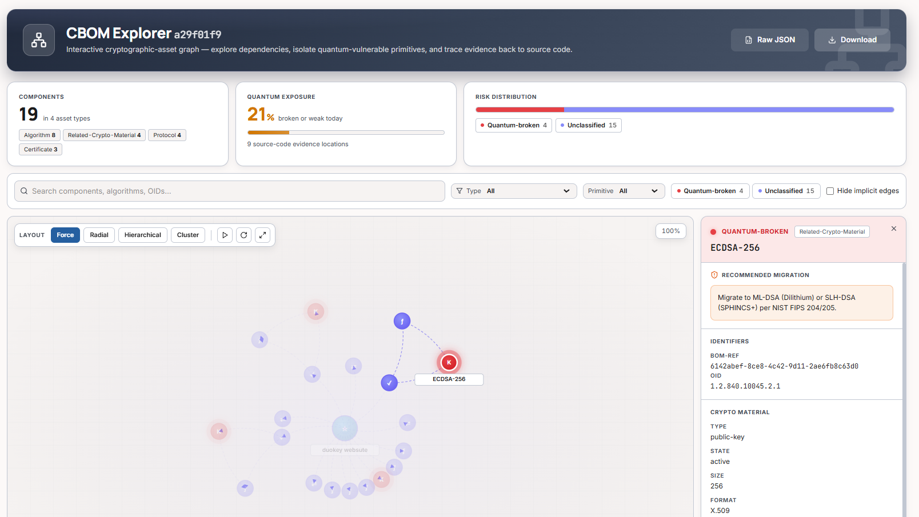Click the ECDSA-256 node label in graph
Image resolution: width=919 pixels, height=517 pixels.
click(x=449, y=379)
